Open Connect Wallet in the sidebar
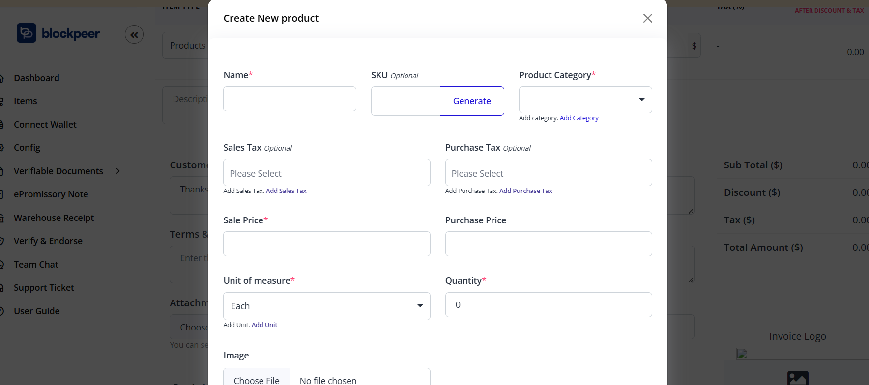869x385 pixels. point(45,124)
